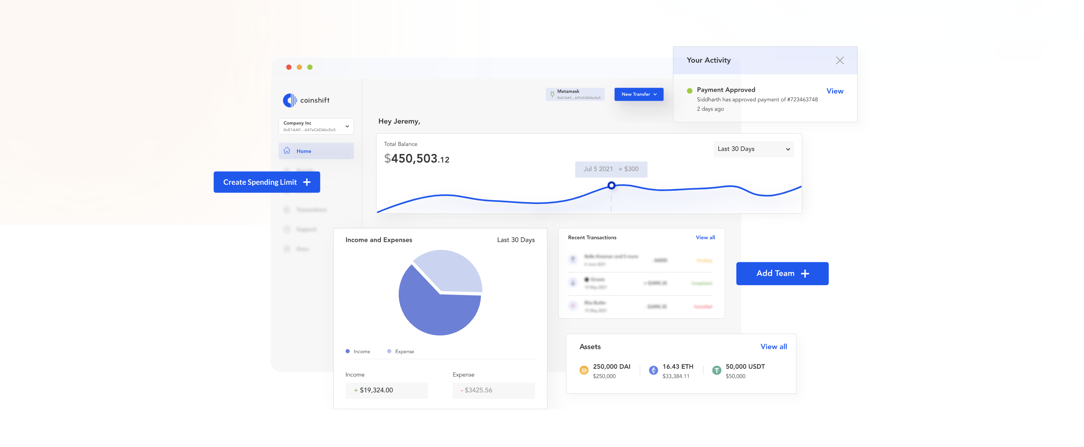
Task: Click the first blurred Pending transaction row icon
Action: [x=572, y=260]
